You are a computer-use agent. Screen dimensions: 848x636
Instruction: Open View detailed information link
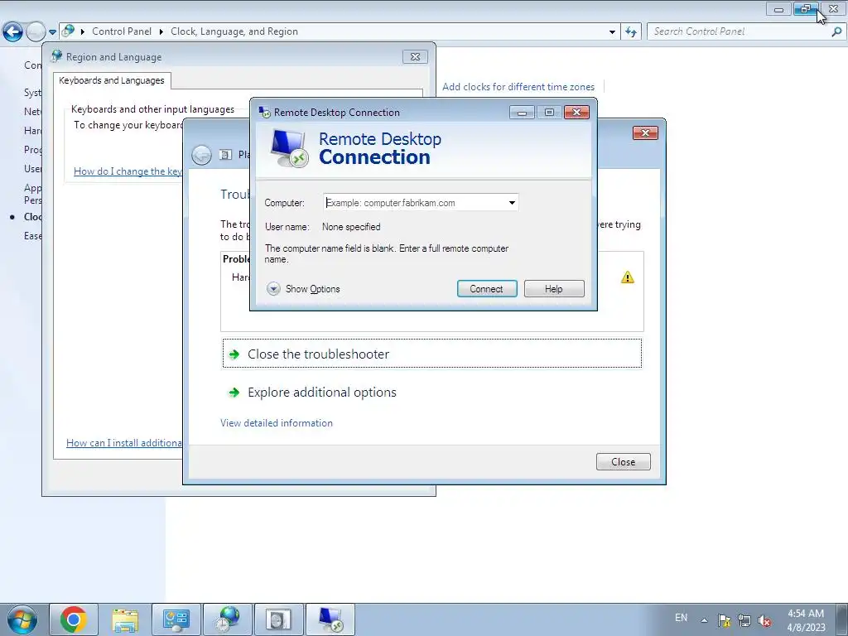point(277,423)
